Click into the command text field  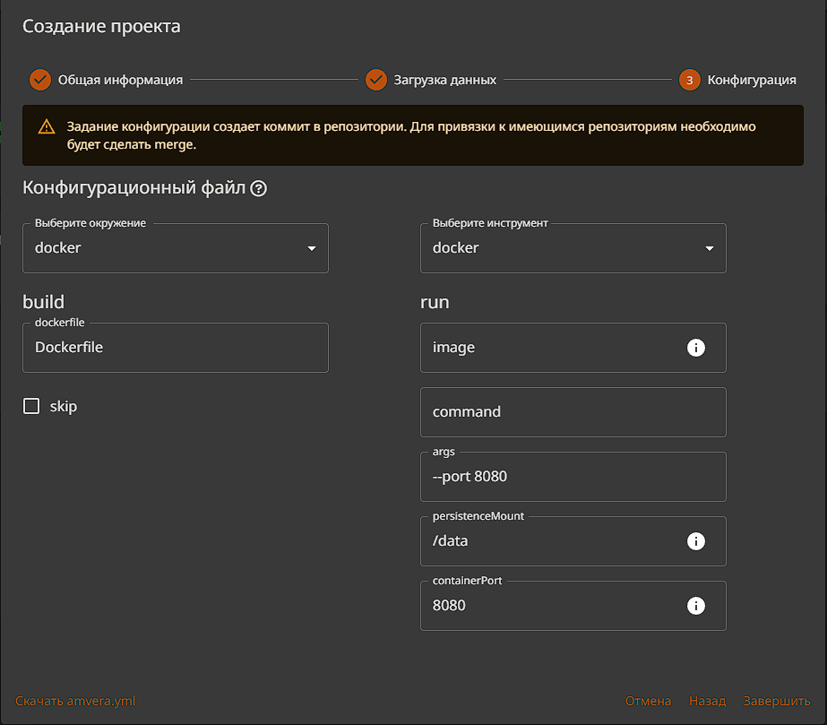573,412
